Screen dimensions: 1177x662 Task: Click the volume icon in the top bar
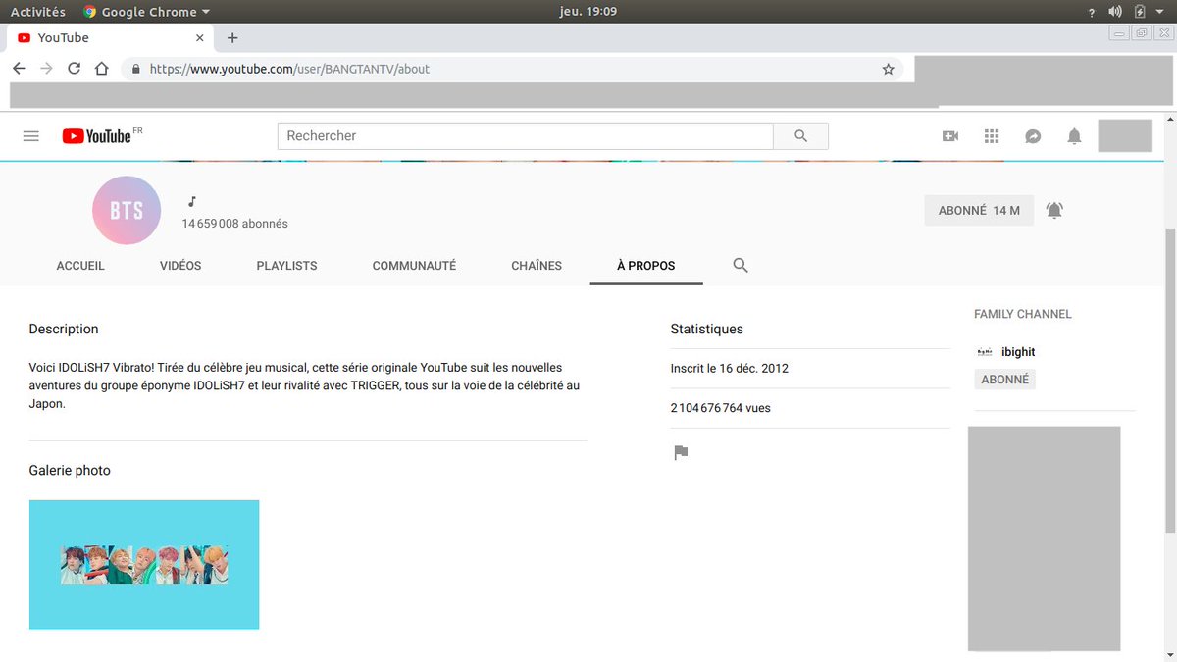coord(1114,12)
